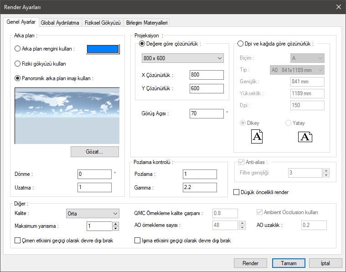Select 'Arka plan rengini kullan' radio button

18,49
